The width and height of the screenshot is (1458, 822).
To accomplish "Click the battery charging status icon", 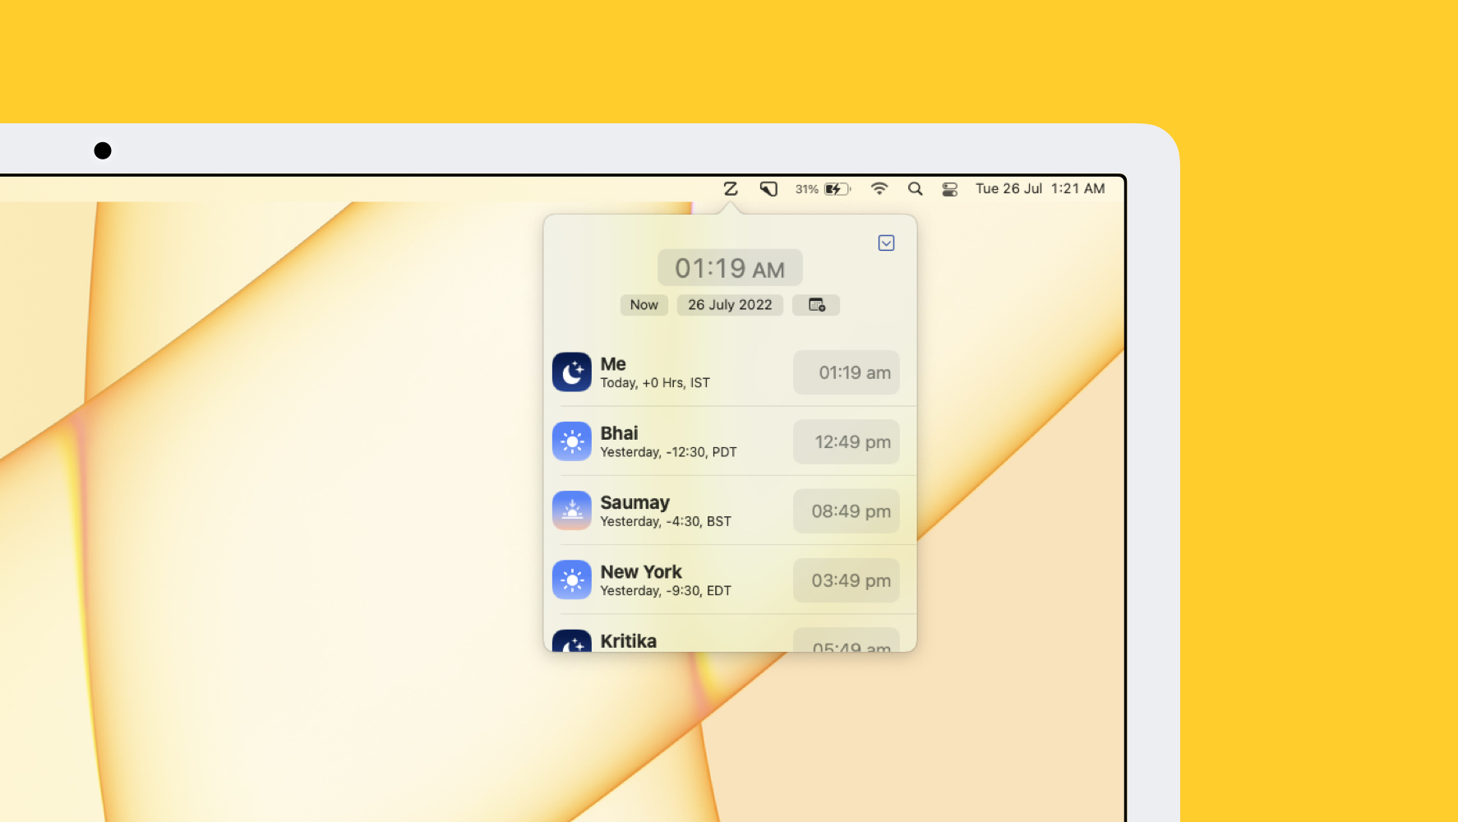I will 837,189.
